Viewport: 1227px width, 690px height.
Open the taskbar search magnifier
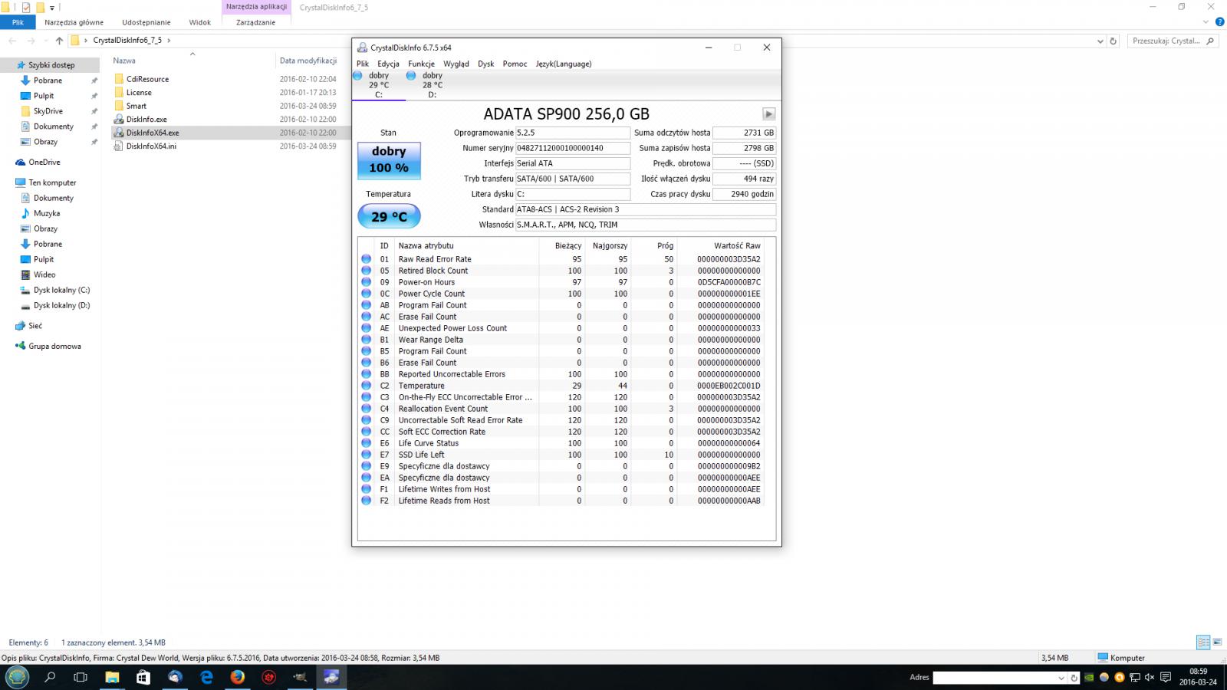point(50,677)
